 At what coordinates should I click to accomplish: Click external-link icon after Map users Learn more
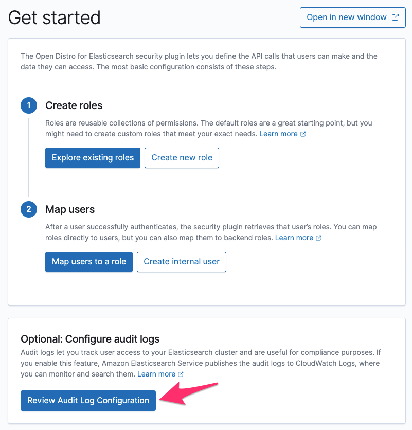click(318, 238)
